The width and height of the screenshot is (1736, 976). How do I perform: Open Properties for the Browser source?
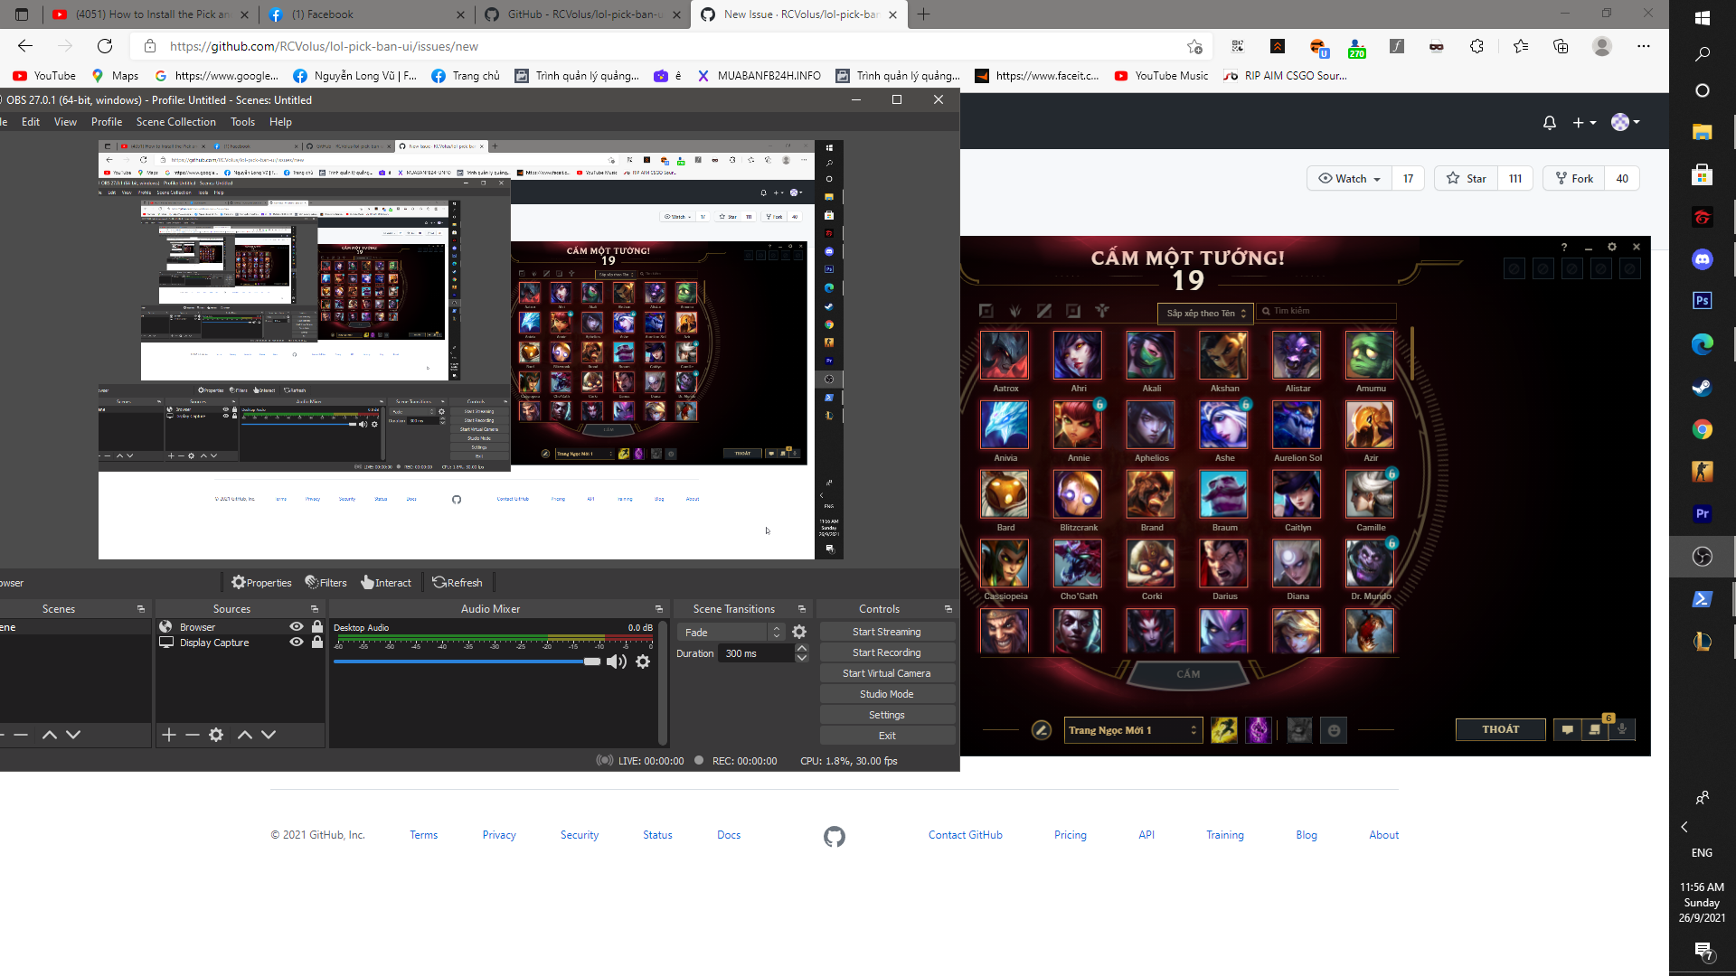pos(261,582)
